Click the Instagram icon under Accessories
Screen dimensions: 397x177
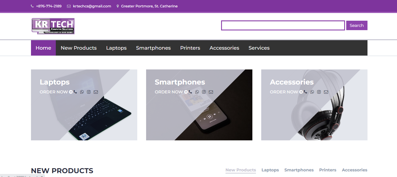coord(319,92)
